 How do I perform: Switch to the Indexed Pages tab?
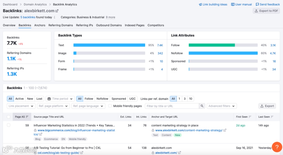point(135,25)
